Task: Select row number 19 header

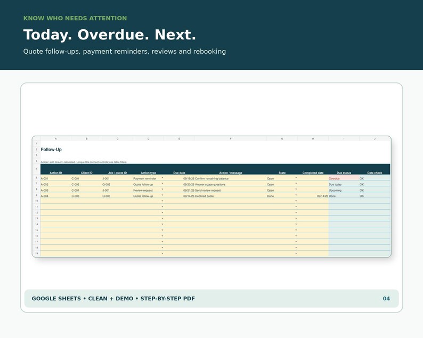Action: tap(36, 253)
